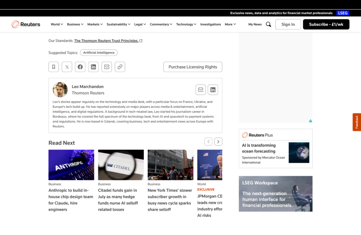Read JPMorgan EXCLUSIVE headline
This screenshot has height=235, width=361.
coord(210,206)
